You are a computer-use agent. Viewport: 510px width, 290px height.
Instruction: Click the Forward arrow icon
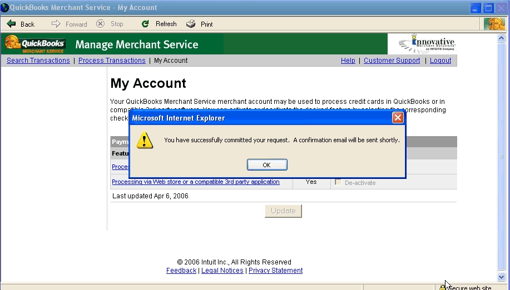(56, 24)
